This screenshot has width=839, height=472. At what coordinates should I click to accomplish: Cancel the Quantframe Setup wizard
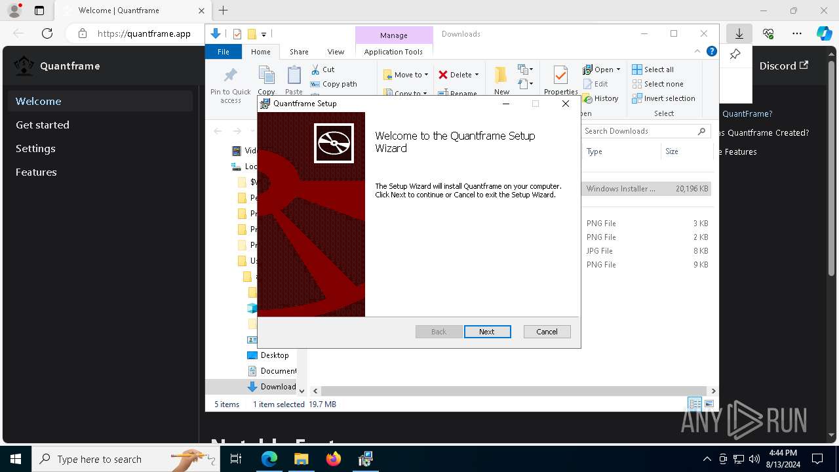click(x=547, y=332)
